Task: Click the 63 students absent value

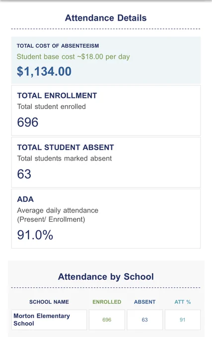Action: 24,174
